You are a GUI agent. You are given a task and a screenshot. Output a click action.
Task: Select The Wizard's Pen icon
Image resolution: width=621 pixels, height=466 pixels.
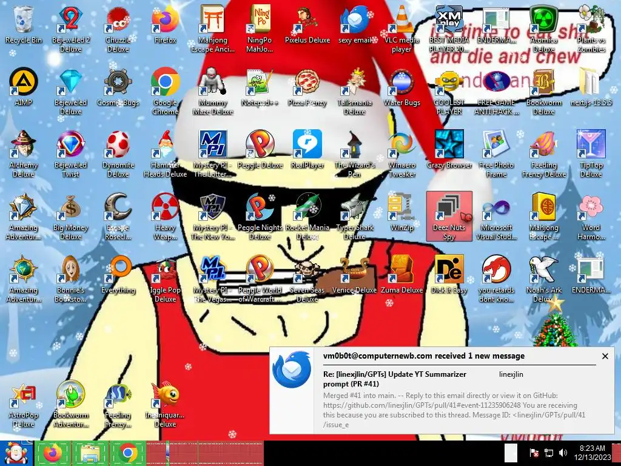point(354,154)
